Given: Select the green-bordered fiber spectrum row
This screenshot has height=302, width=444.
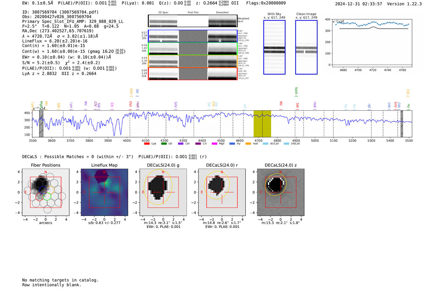Looking at the screenshot, I should pyautogui.click(x=193, y=49).
